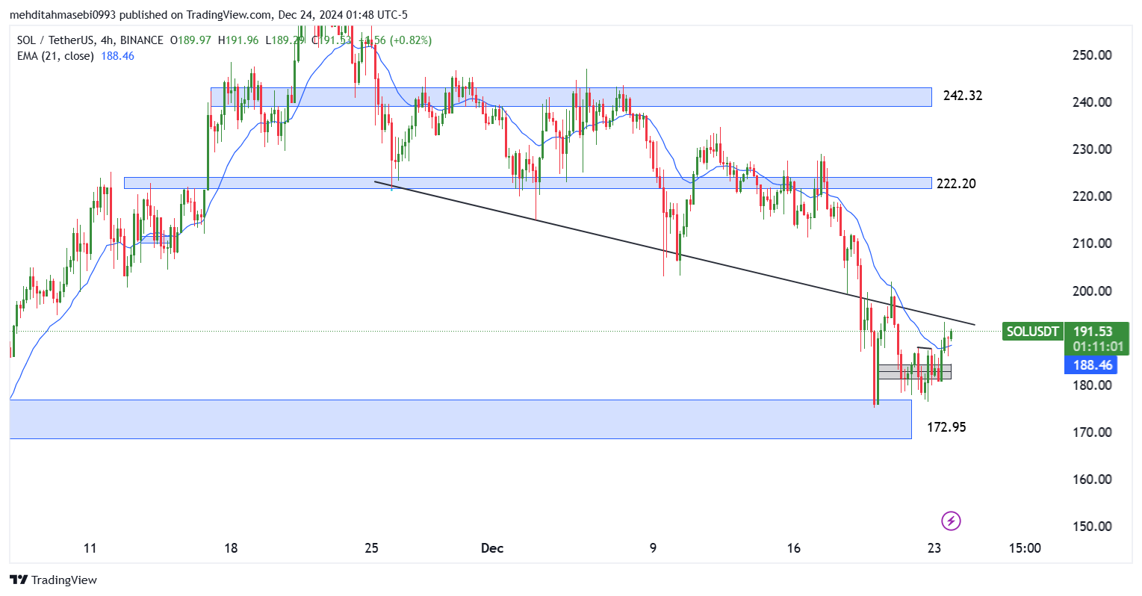Viewport: 1142px width, 596px height.
Task: Click the 230.00 price axis value
Action: coord(1093,149)
